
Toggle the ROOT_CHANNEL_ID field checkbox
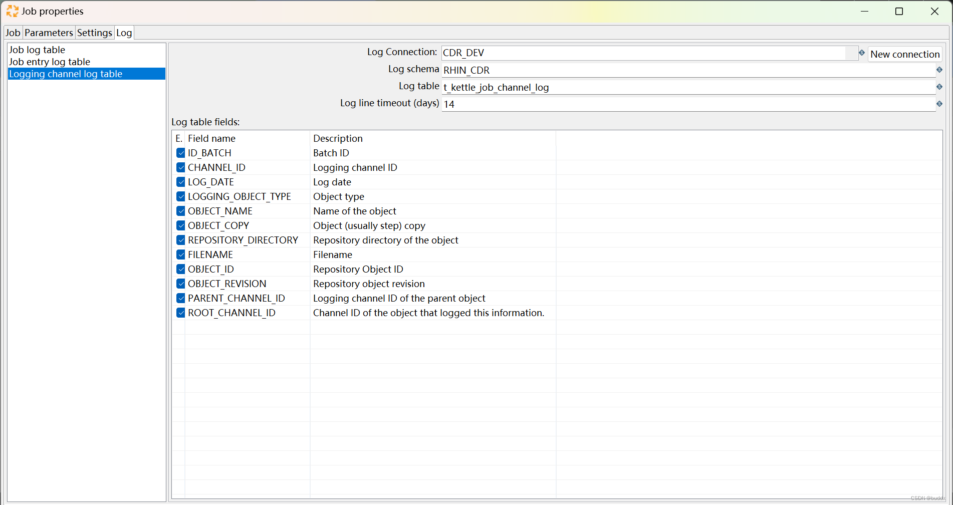point(181,313)
